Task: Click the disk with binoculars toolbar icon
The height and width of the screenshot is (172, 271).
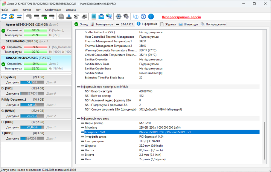Action: coord(76,17)
